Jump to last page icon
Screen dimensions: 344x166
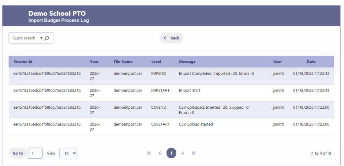coord(194,153)
